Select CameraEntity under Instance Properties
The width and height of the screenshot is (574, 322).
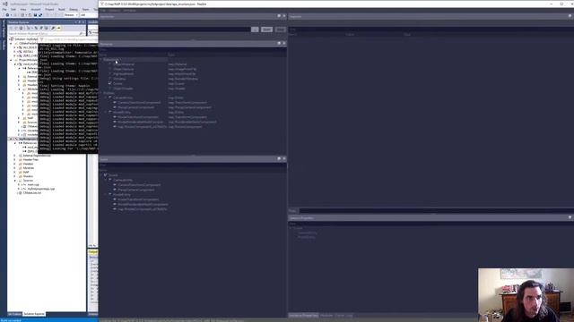coord(308,233)
